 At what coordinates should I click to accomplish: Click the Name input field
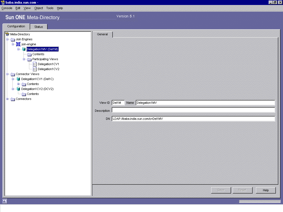pyautogui.click(x=205, y=103)
